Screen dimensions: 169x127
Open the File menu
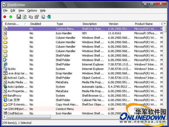5,10
